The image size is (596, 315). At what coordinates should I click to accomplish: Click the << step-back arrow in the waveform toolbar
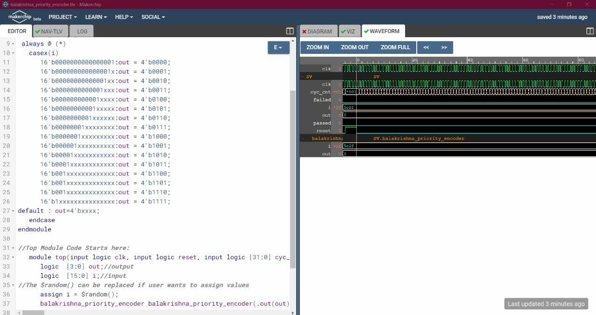pyautogui.click(x=427, y=47)
